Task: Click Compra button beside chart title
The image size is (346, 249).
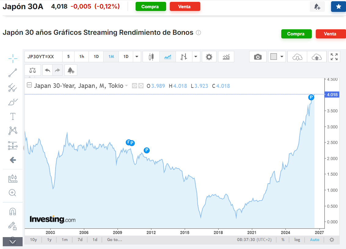Action: (x=296, y=34)
